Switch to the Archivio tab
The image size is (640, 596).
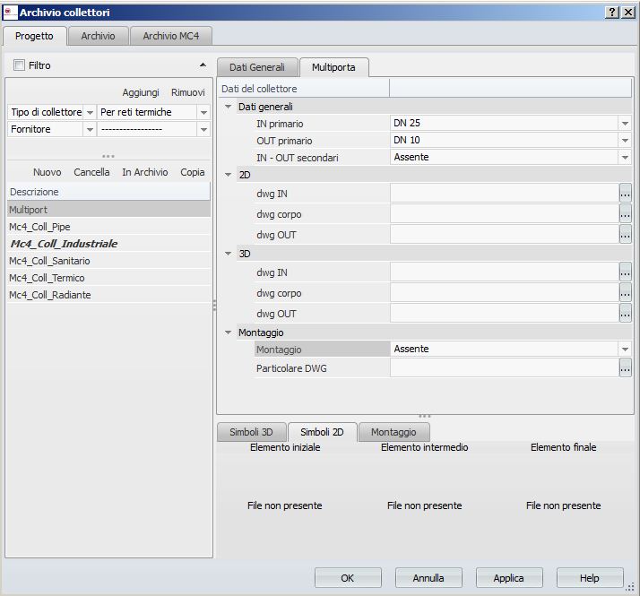point(98,36)
